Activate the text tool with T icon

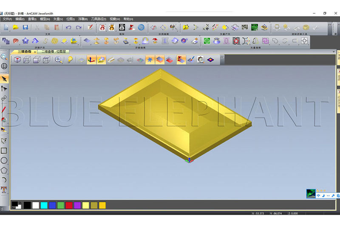tap(4, 190)
